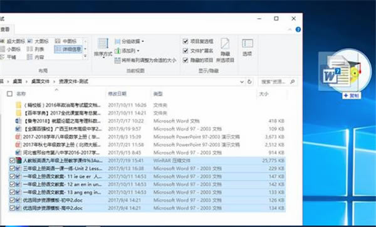Click layout gallery scroll-up arrow
376x227 pixels.
coord(85,42)
